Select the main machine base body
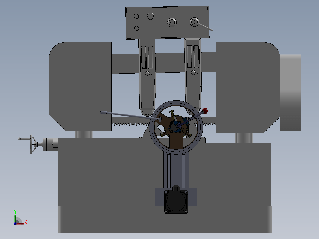 [x=112, y=175]
